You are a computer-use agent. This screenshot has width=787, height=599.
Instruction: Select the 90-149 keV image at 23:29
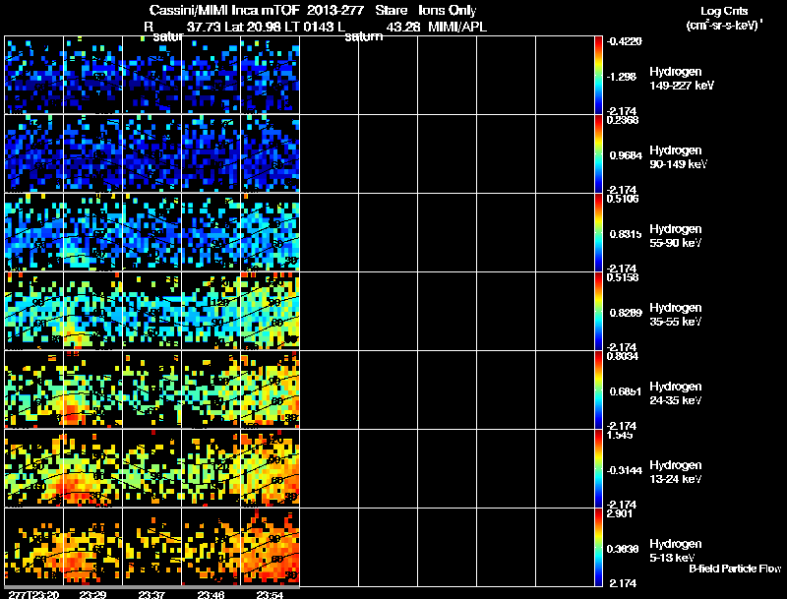coord(92,153)
